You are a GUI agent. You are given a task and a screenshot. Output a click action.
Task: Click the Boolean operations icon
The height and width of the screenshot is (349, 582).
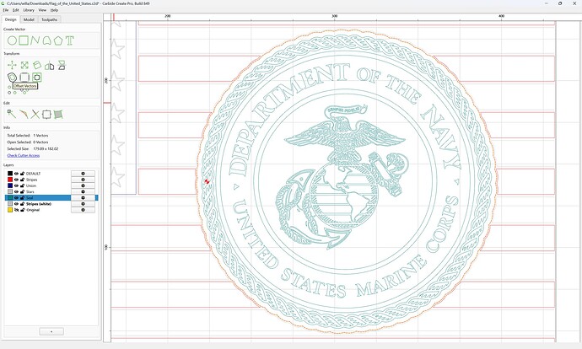37,78
